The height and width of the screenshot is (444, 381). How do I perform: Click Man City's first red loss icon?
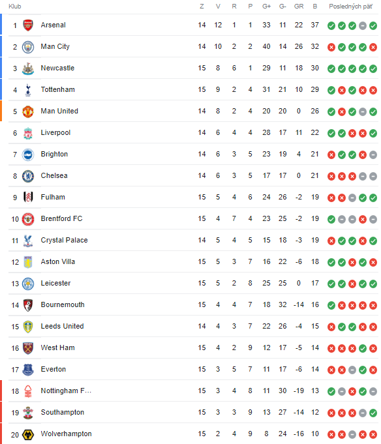tap(331, 48)
